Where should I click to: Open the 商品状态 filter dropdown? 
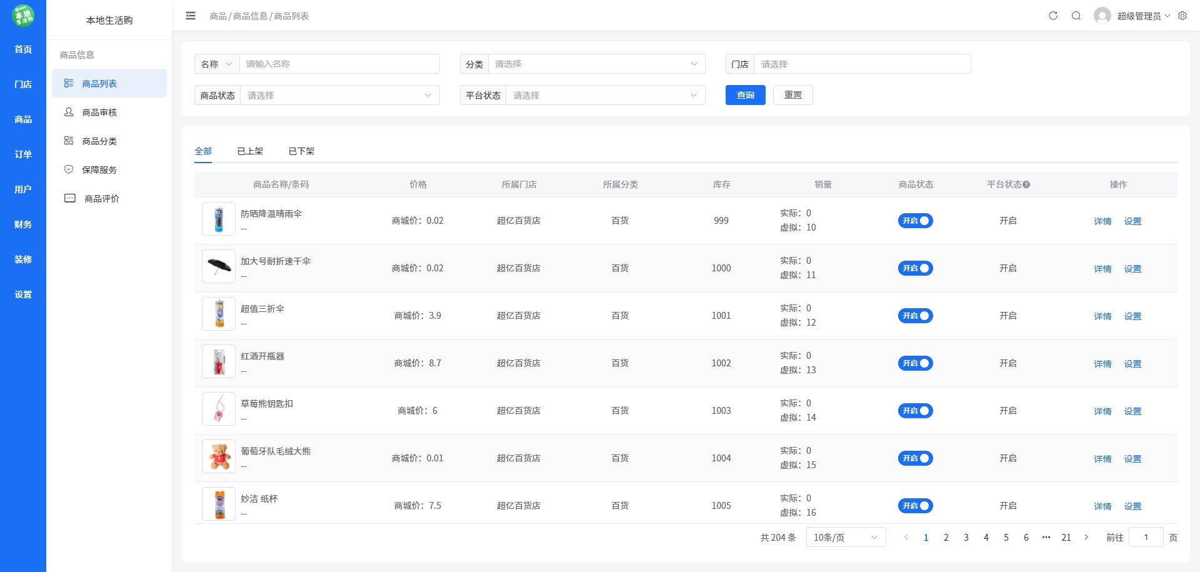(340, 95)
